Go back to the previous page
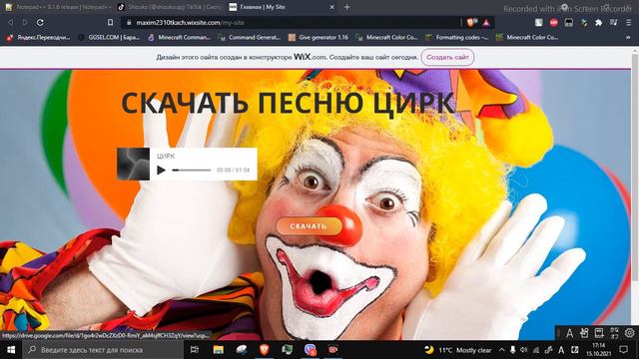The width and height of the screenshot is (639, 359). (11, 22)
